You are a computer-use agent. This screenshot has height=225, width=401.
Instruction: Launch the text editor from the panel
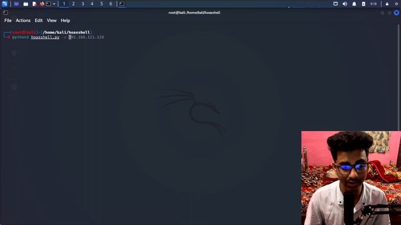tap(34, 4)
